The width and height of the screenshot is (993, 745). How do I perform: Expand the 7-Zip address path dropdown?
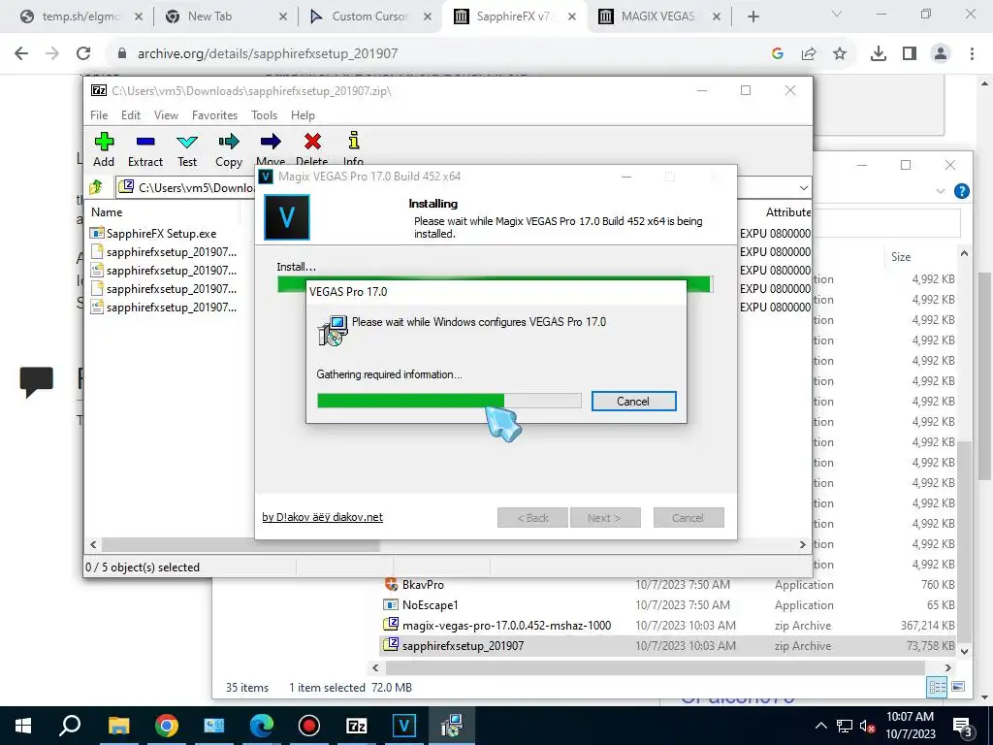[803, 188]
